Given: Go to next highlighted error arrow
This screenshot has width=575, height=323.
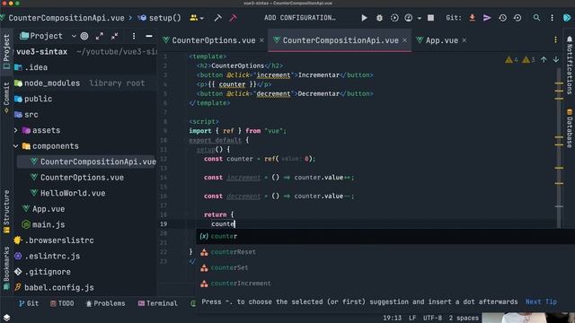Looking at the screenshot, I should (x=556, y=59).
